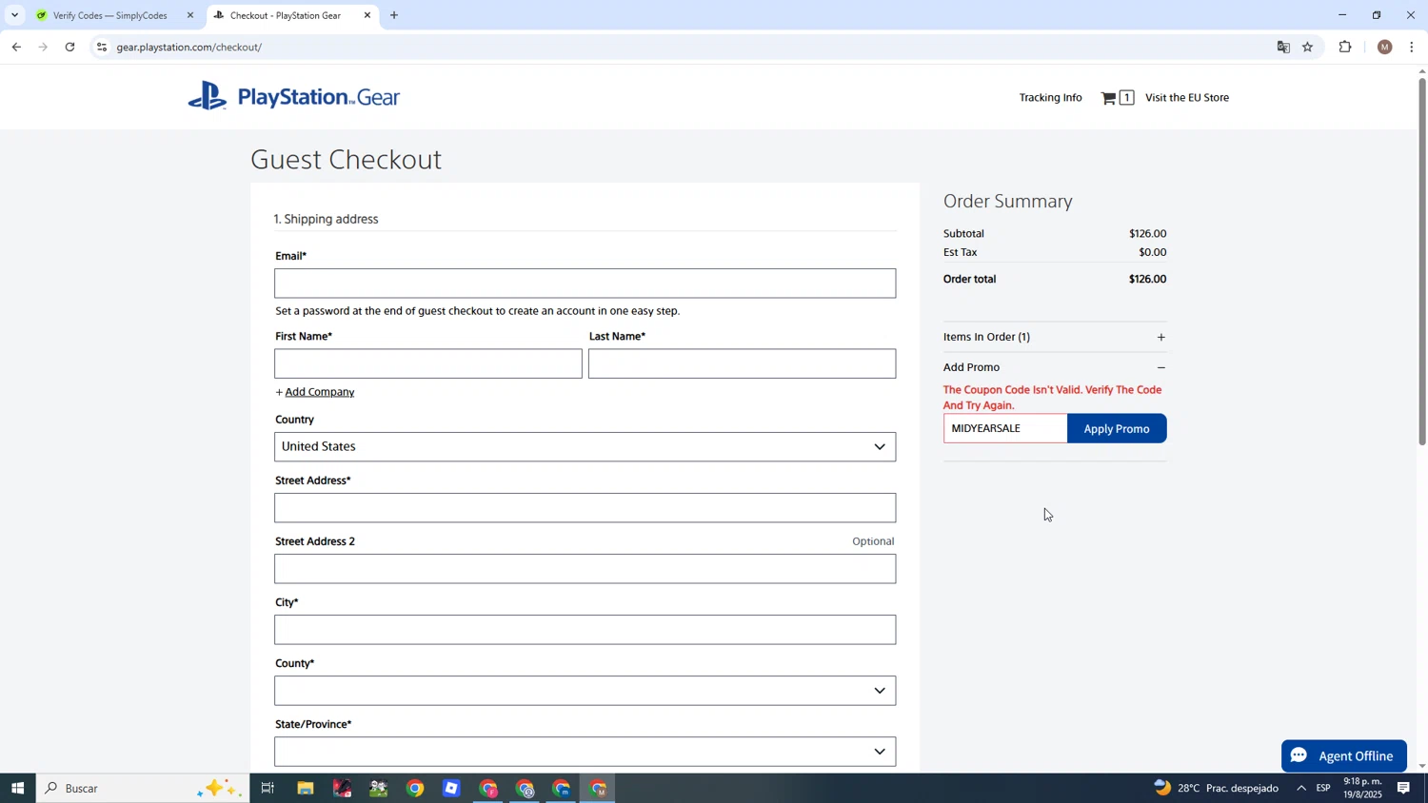Click the browser back arrow
The height and width of the screenshot is (803, 1428).
click(x=16, y=47)
